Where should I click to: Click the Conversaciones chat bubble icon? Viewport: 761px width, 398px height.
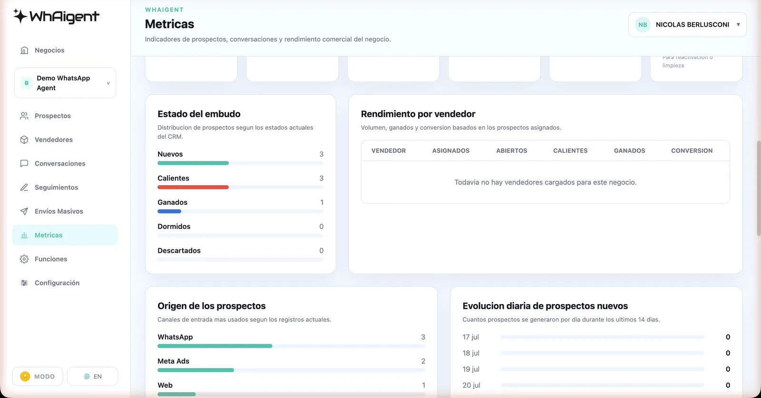[x=24, y=163]
